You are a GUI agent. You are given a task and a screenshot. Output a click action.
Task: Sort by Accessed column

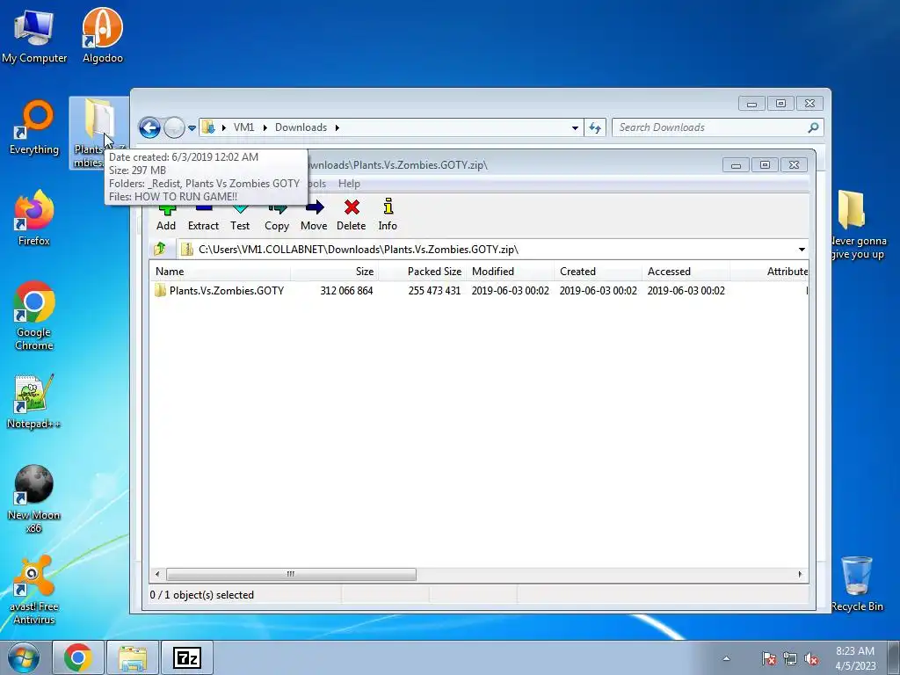686,272
